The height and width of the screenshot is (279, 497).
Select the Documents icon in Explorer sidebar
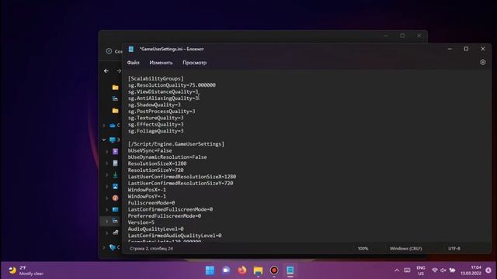[x=116, y=163]
